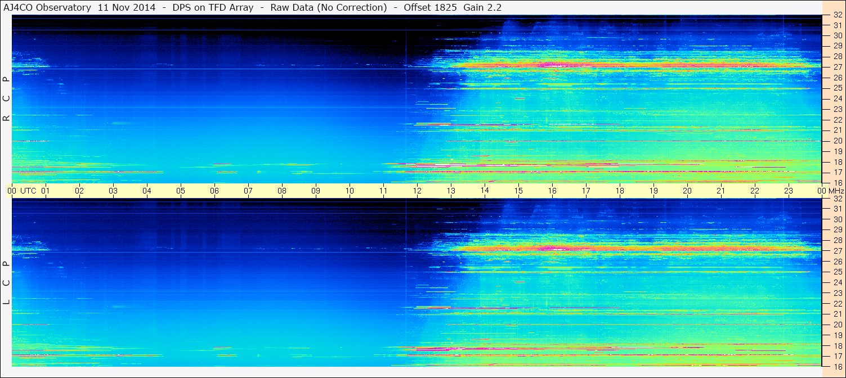The height and width of the screenshot is (378, 846).
Task: Click the 03 UTC hour marker
Action: [113, 191]
